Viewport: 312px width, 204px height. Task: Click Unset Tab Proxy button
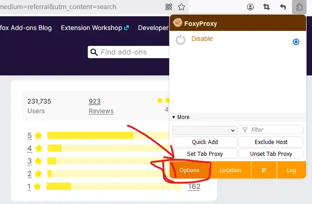[271, 154]
